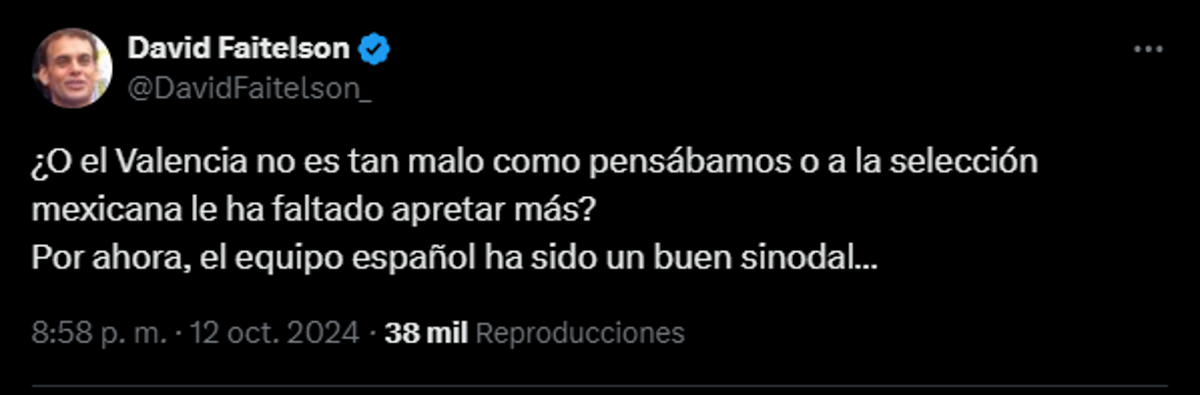Click the line starting "Por ahora, el equipo"
This screenshot has width=1200, height=395.
click(454, 259)
